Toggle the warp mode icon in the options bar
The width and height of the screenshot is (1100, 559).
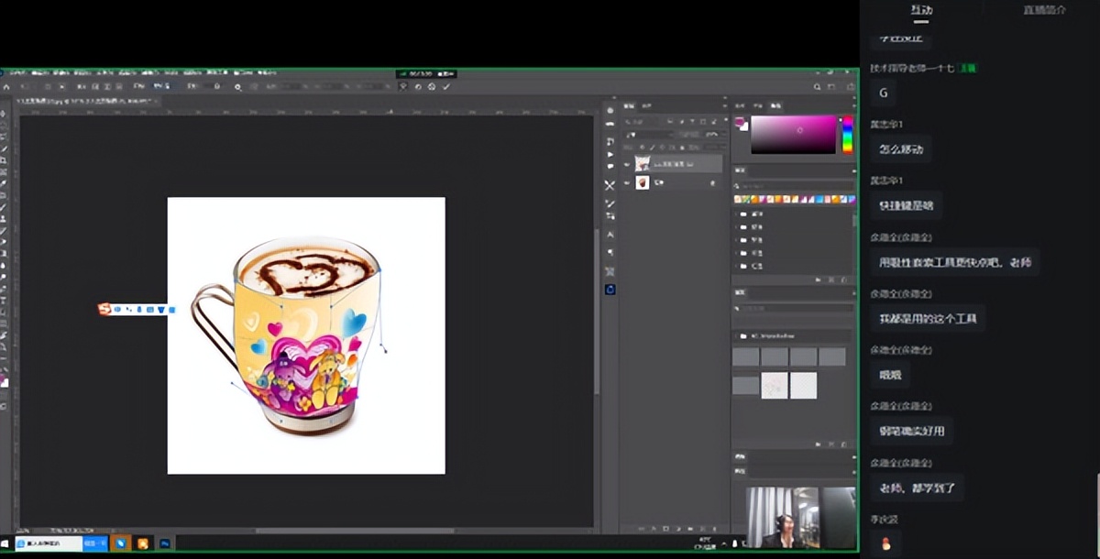tap(403, 86)
